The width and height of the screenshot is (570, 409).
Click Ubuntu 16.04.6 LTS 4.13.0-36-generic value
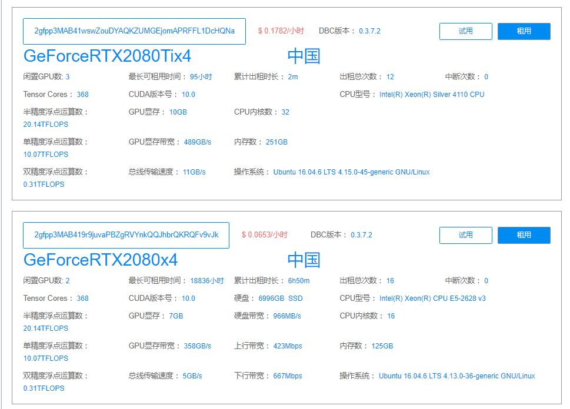pos(457,376)
